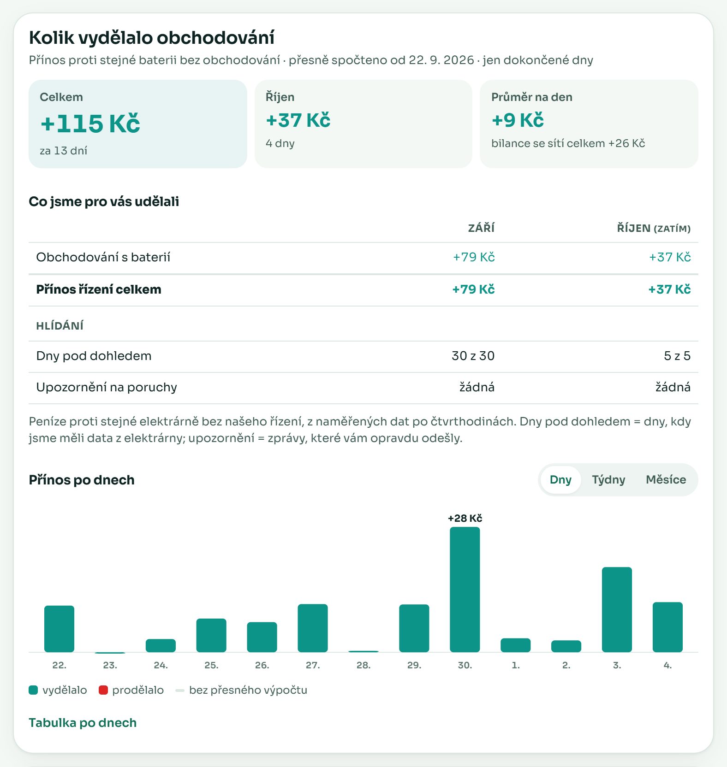This screenshot has width=727, height=767.
Task: Click the "28." axis label under the chart
Action: (363, 665)
